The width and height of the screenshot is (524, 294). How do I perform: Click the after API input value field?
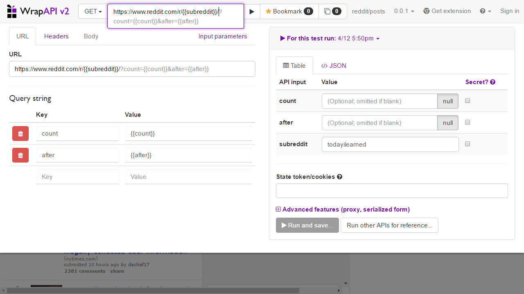[379, 122]
